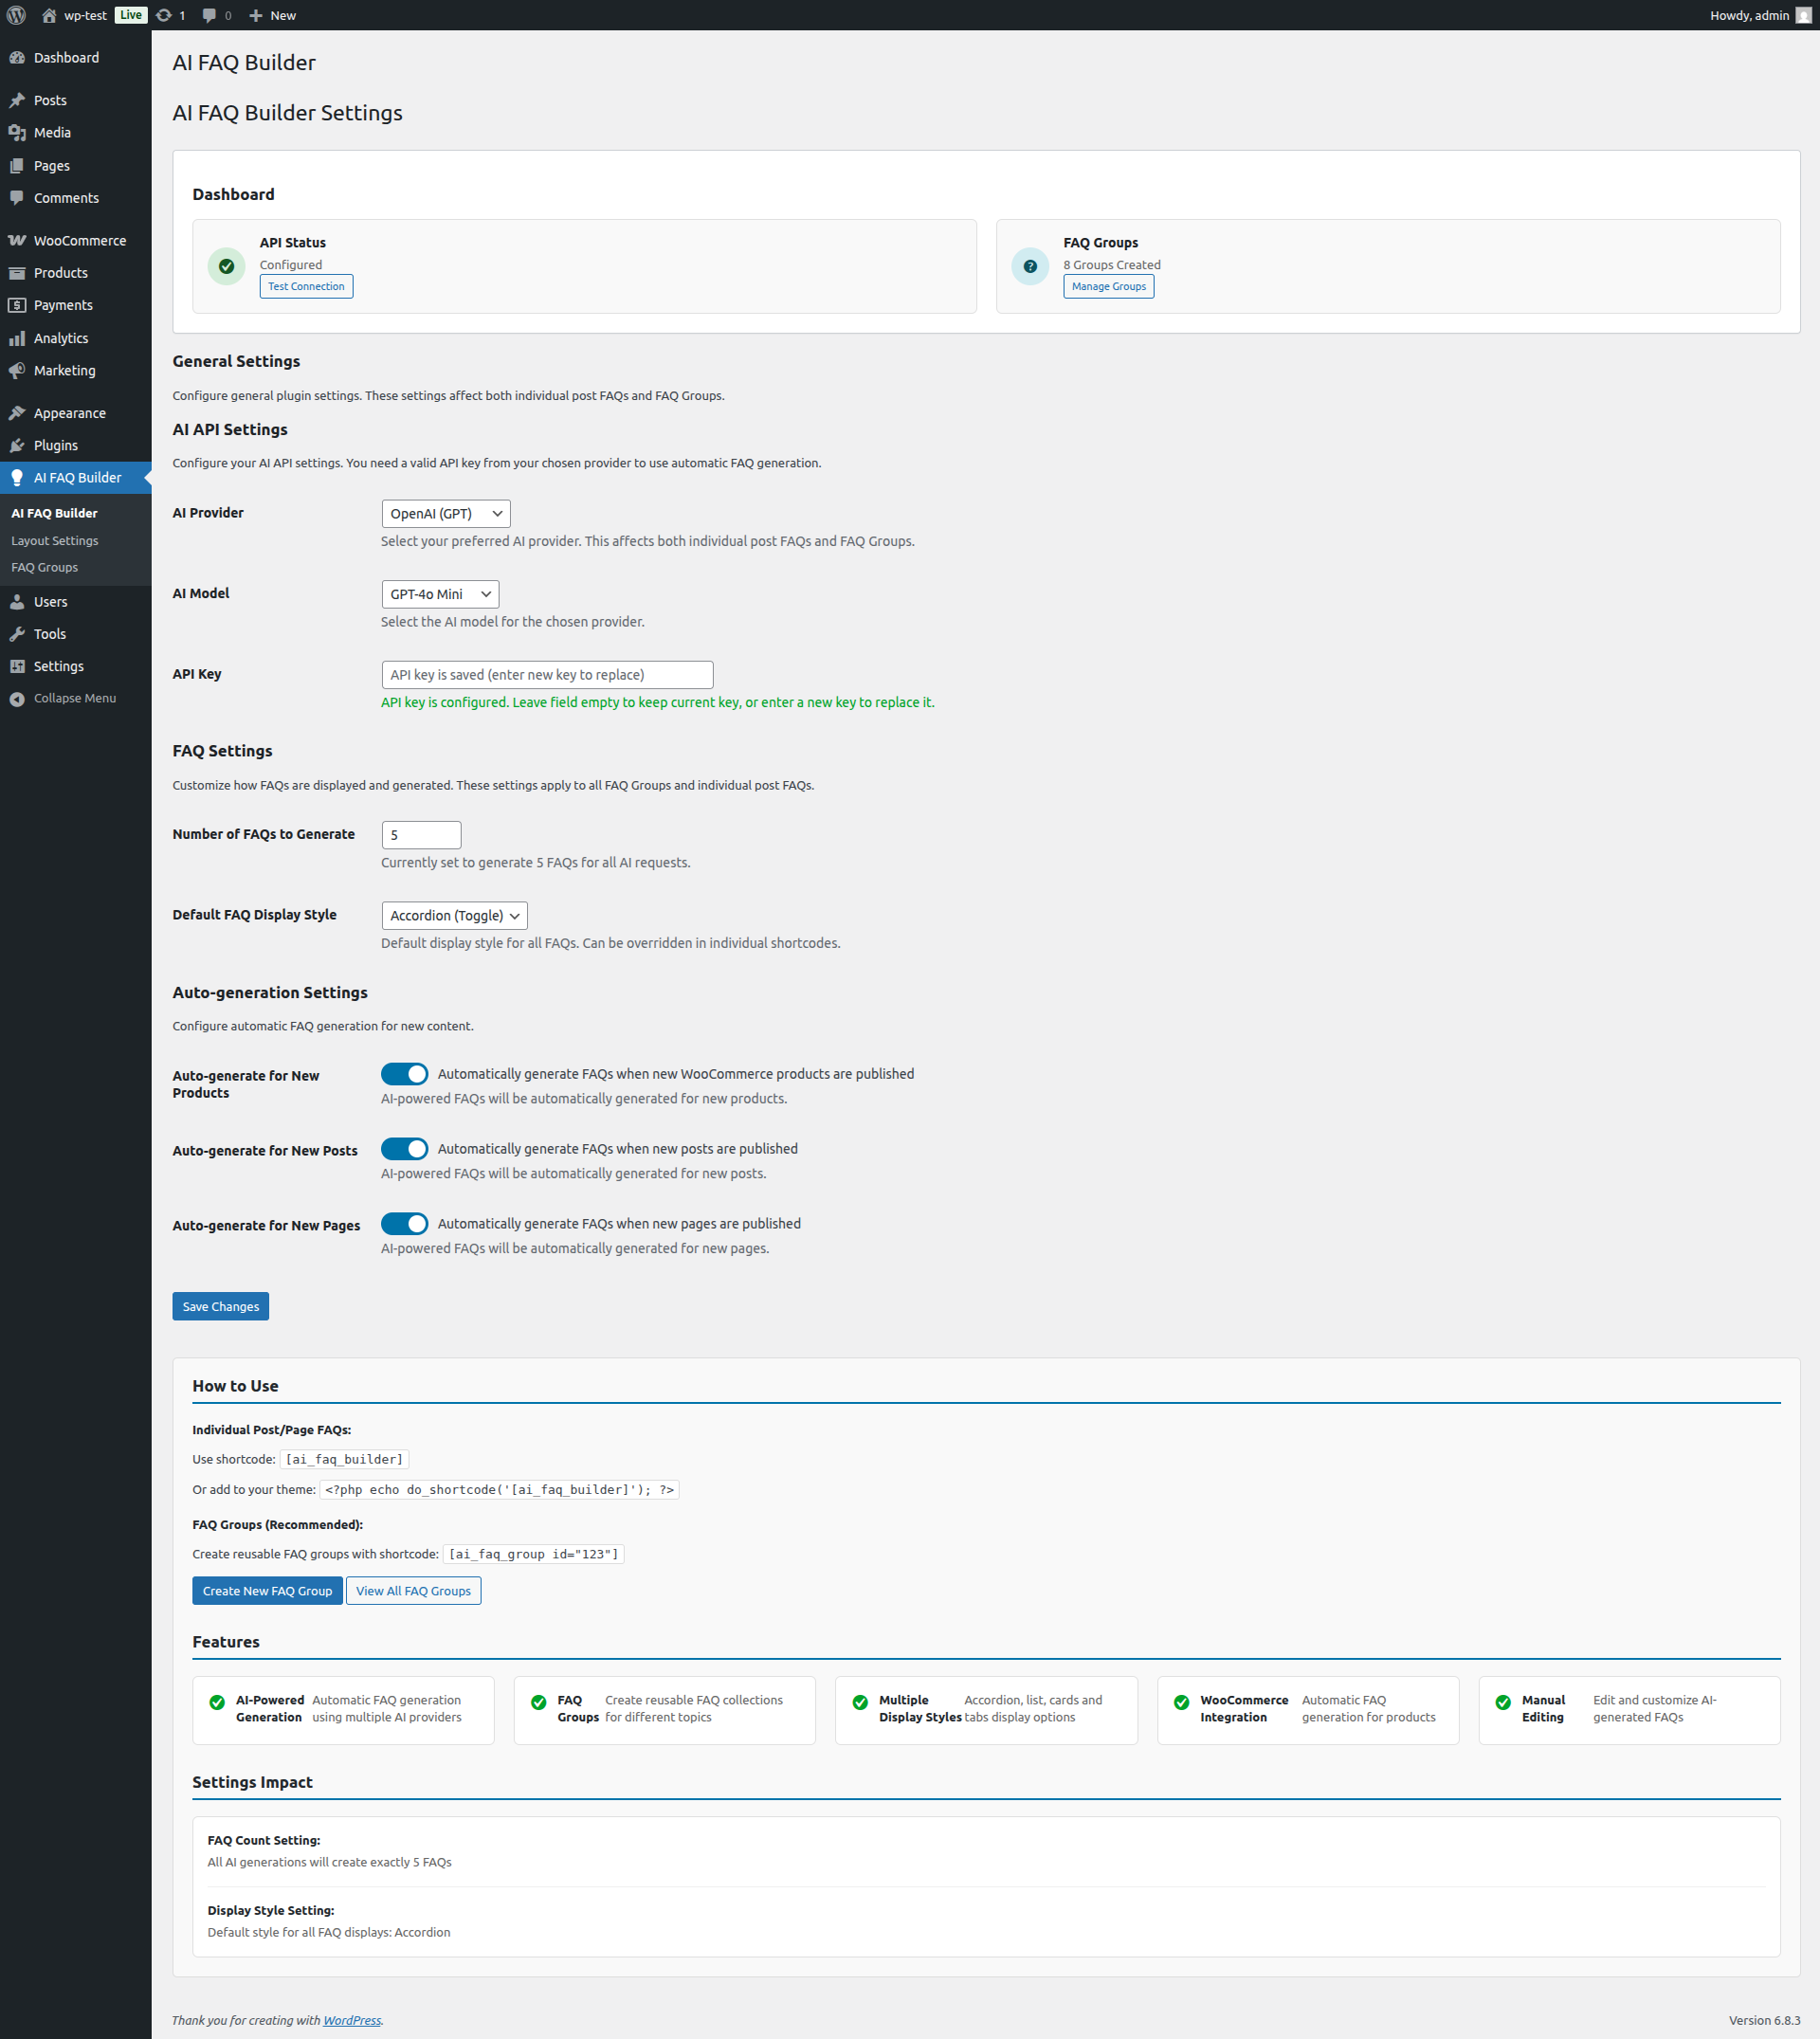Click the Users person icon

pos(17,602)
